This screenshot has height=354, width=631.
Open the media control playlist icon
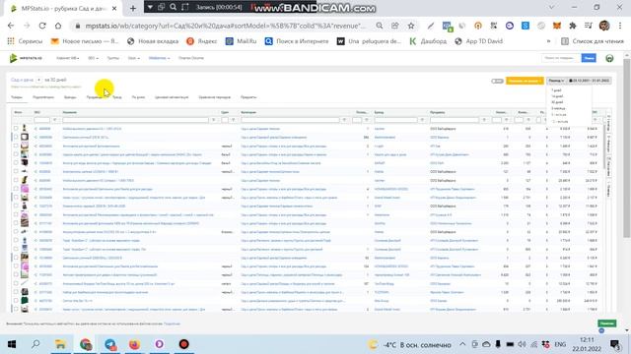588,26
